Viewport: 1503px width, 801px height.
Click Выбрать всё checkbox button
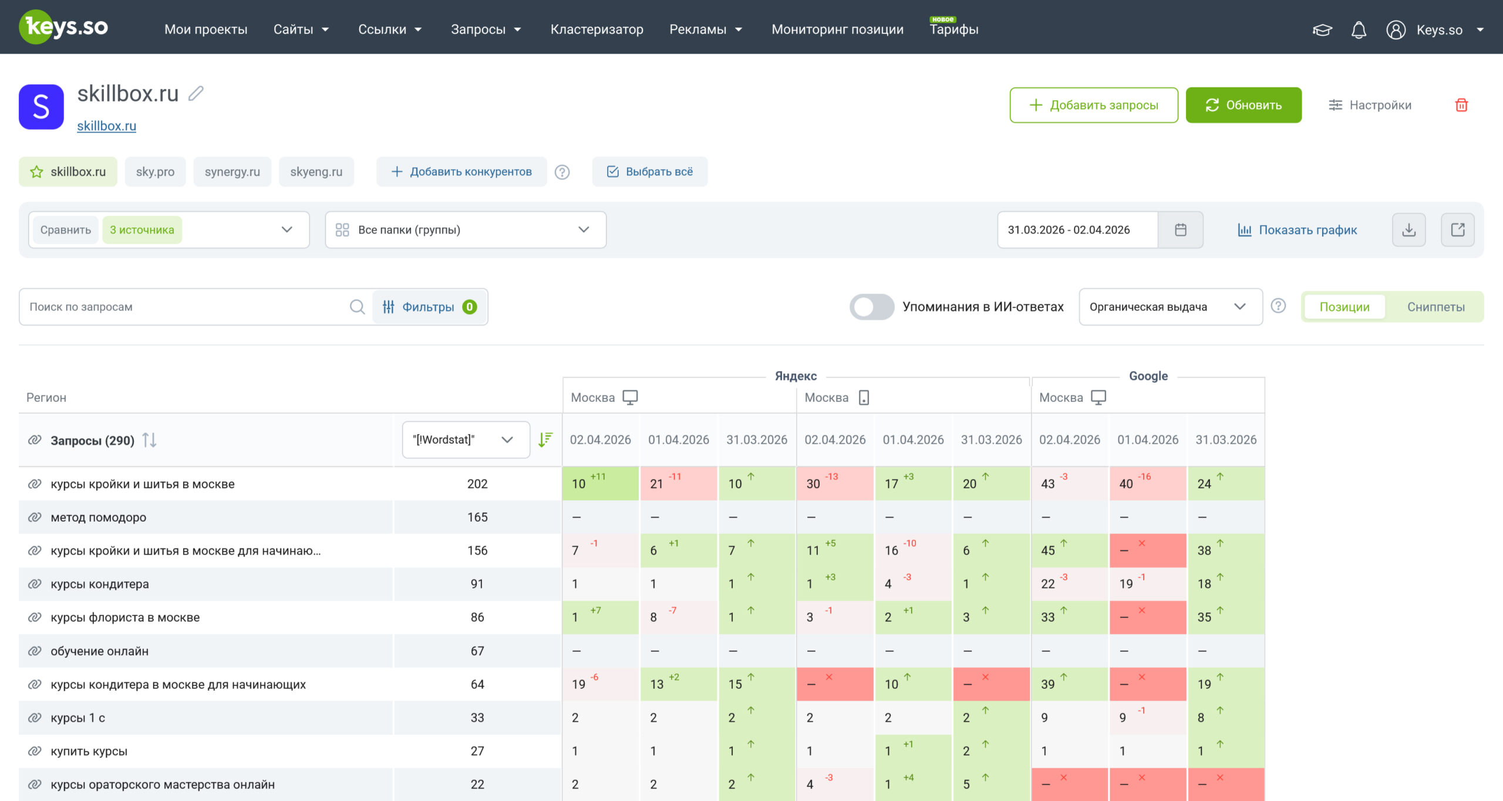pos(649,171)
